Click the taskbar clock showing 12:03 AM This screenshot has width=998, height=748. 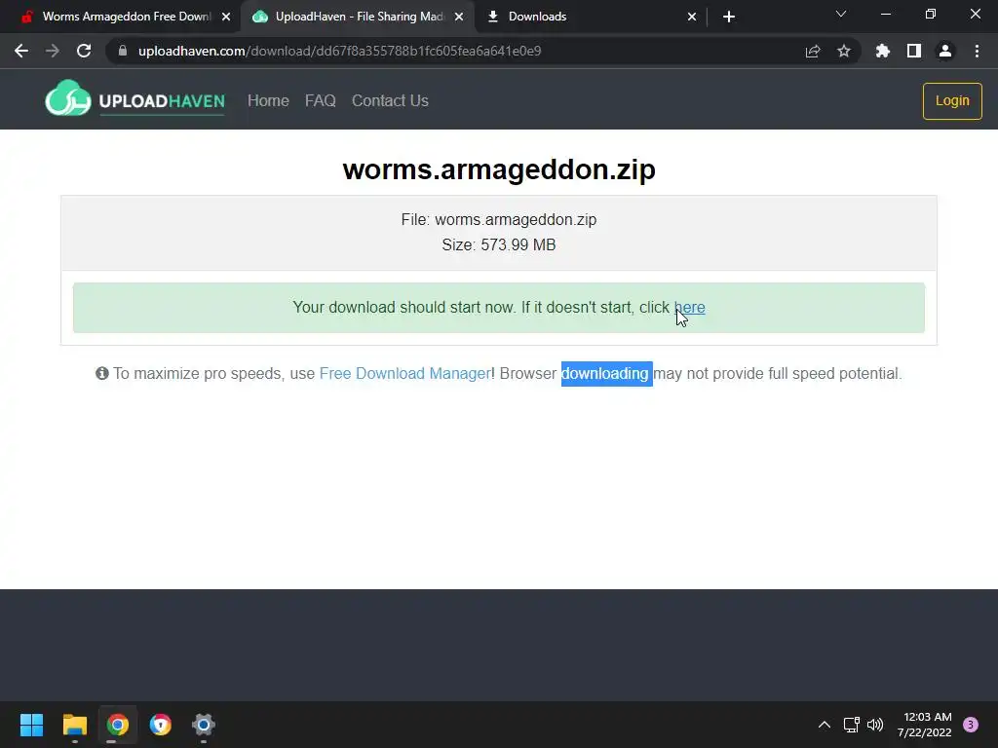[x=925, y=725]
